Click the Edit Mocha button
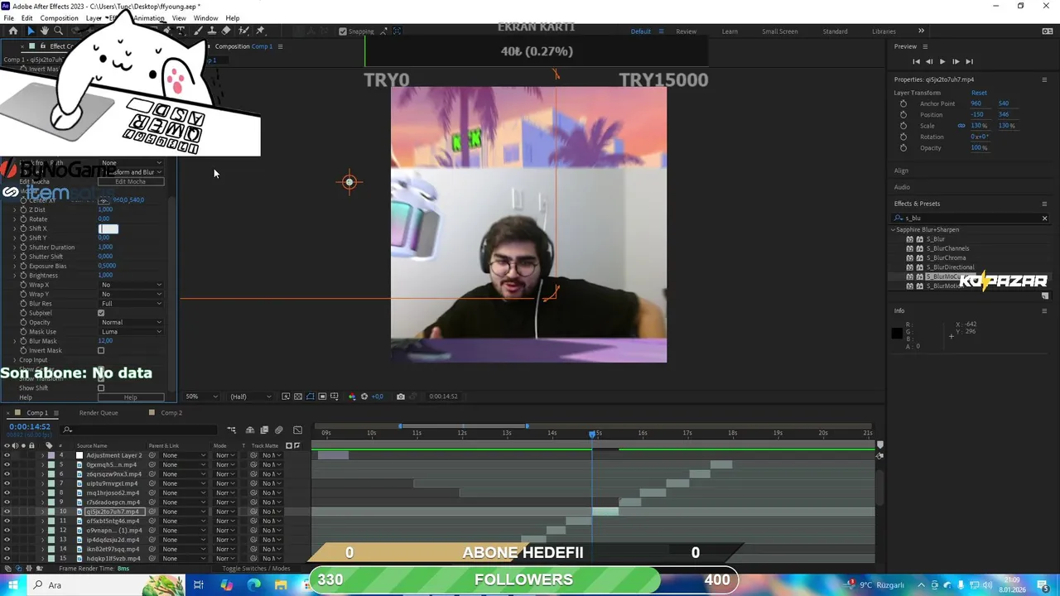1060x596 pixels. point(131,181)
